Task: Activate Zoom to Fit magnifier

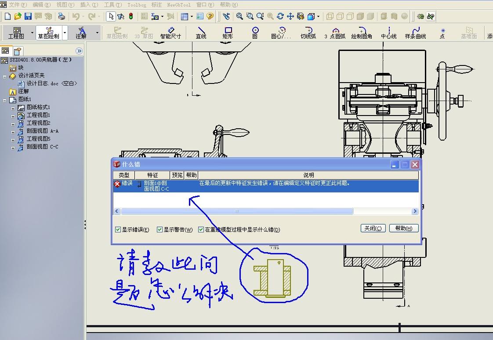Action: click(x=239, y=16)
